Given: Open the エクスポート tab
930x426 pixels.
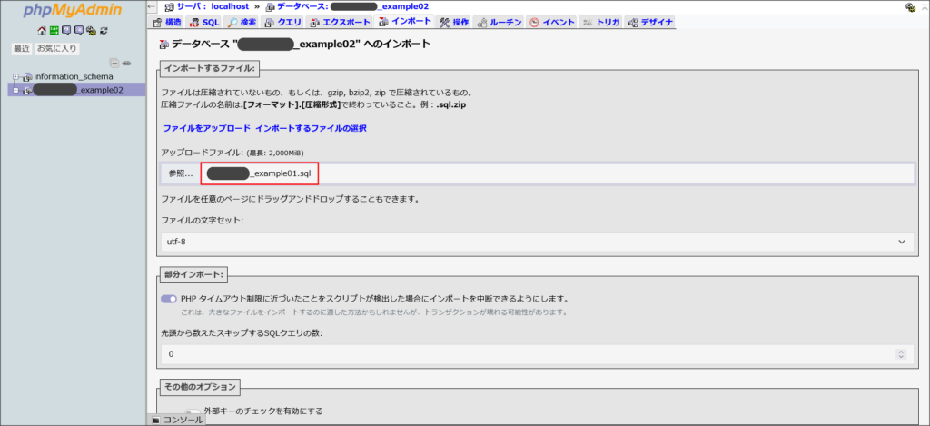Looking at the screenshot, I should (340, 23).
